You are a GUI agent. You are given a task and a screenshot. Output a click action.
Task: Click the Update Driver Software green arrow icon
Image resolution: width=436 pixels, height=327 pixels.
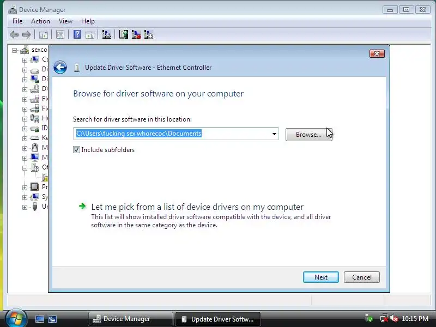point(124,34)
